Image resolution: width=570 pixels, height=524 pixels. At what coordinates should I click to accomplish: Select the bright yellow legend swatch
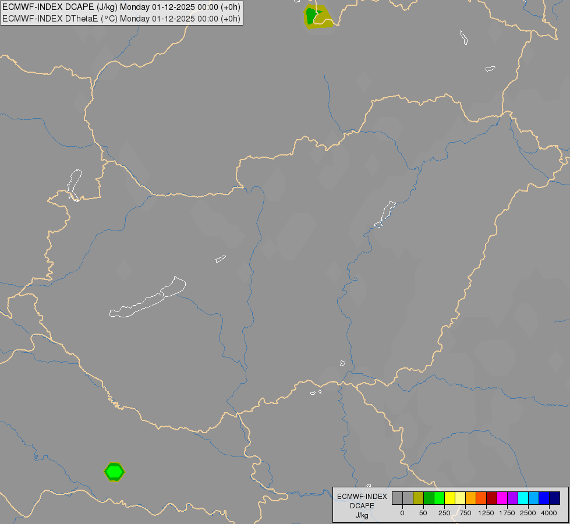[449, 498]
